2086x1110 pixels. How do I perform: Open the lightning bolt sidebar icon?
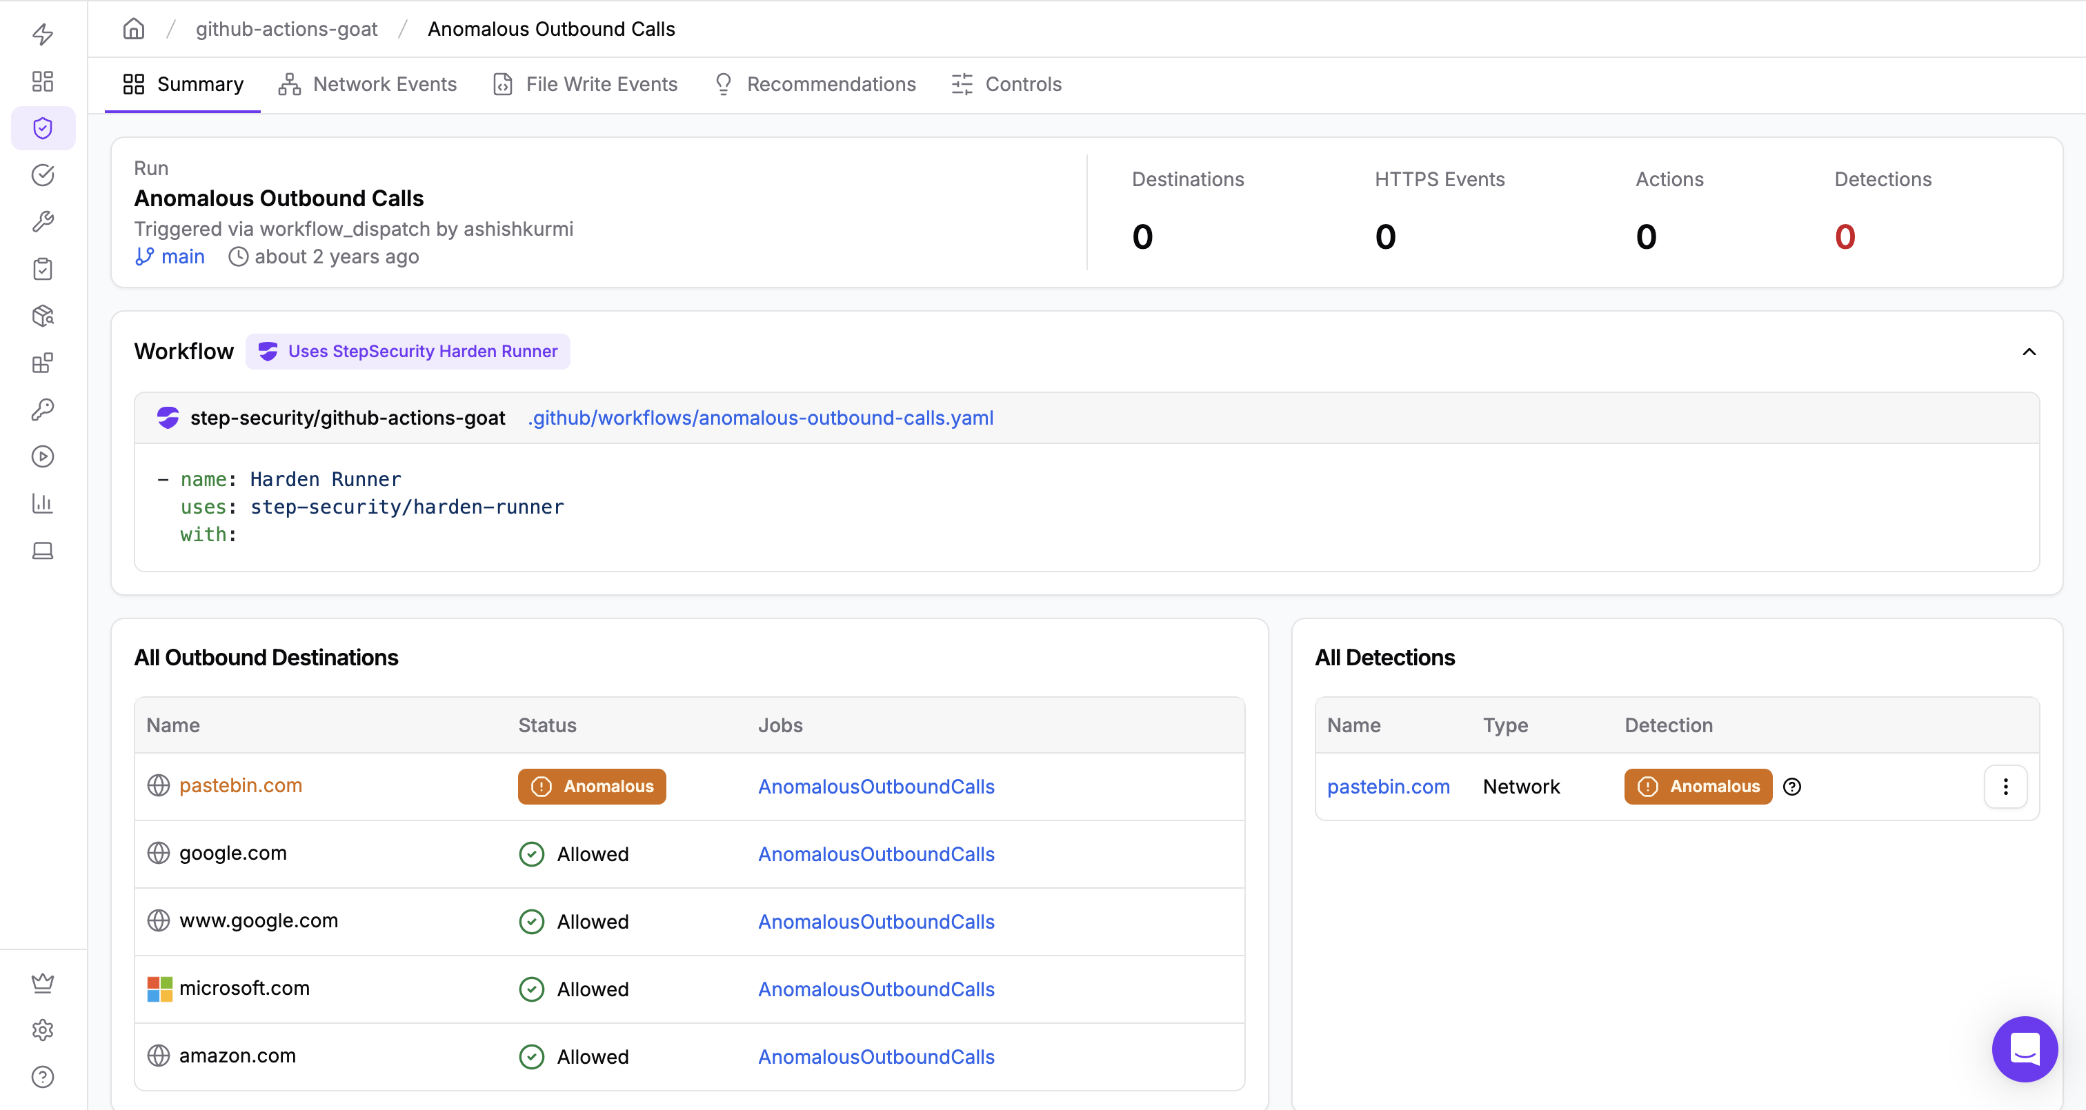pos(43,34)
